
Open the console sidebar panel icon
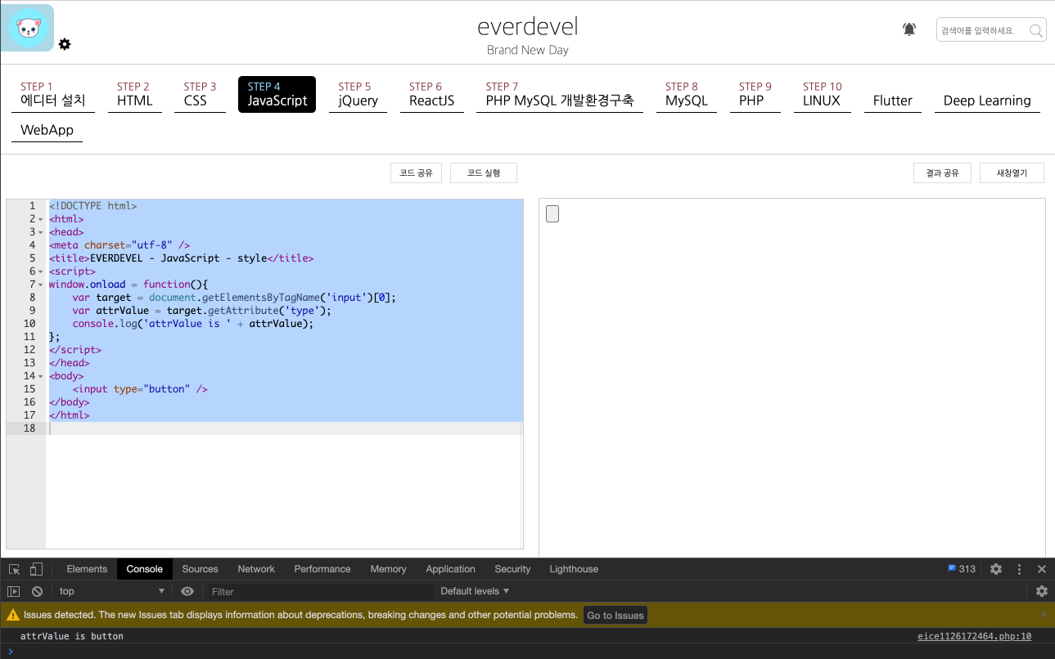tap(13, 591)
